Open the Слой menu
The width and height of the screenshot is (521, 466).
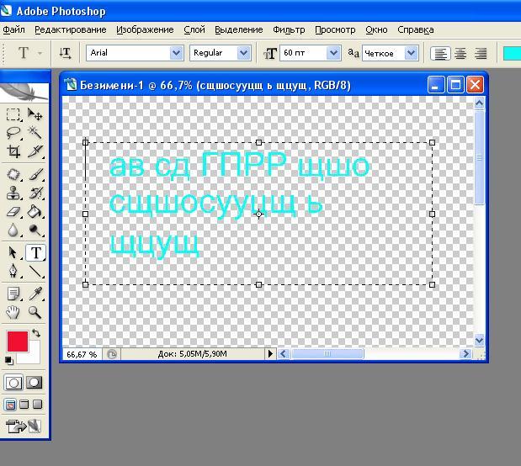[194, 30]
